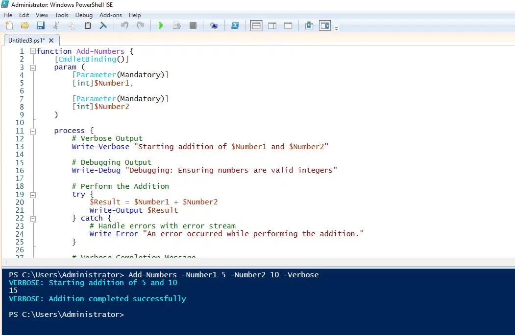
Task: Cut selected text with scissors icon
Action: click(56, 25)
